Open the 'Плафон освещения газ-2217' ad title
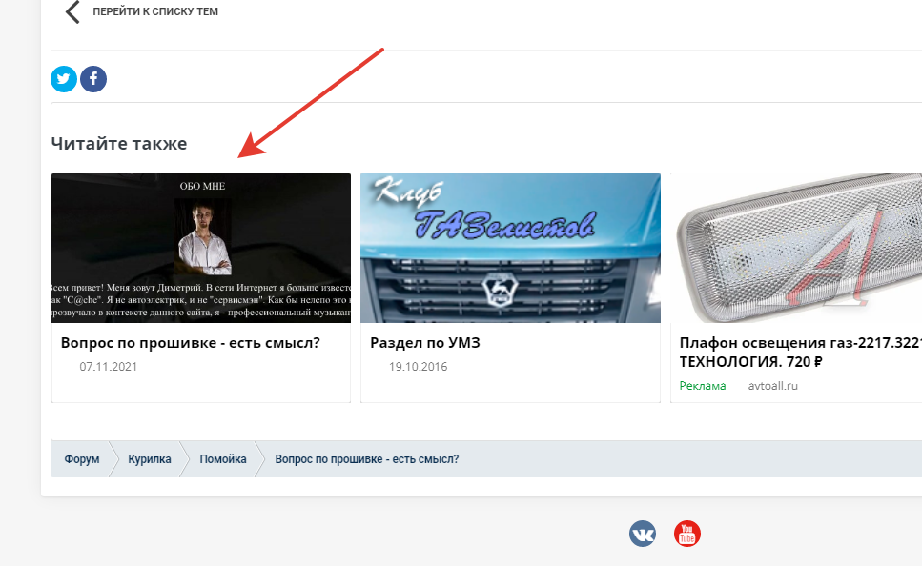The height and width of the screenshot is (566, 922). click(800, 352)
